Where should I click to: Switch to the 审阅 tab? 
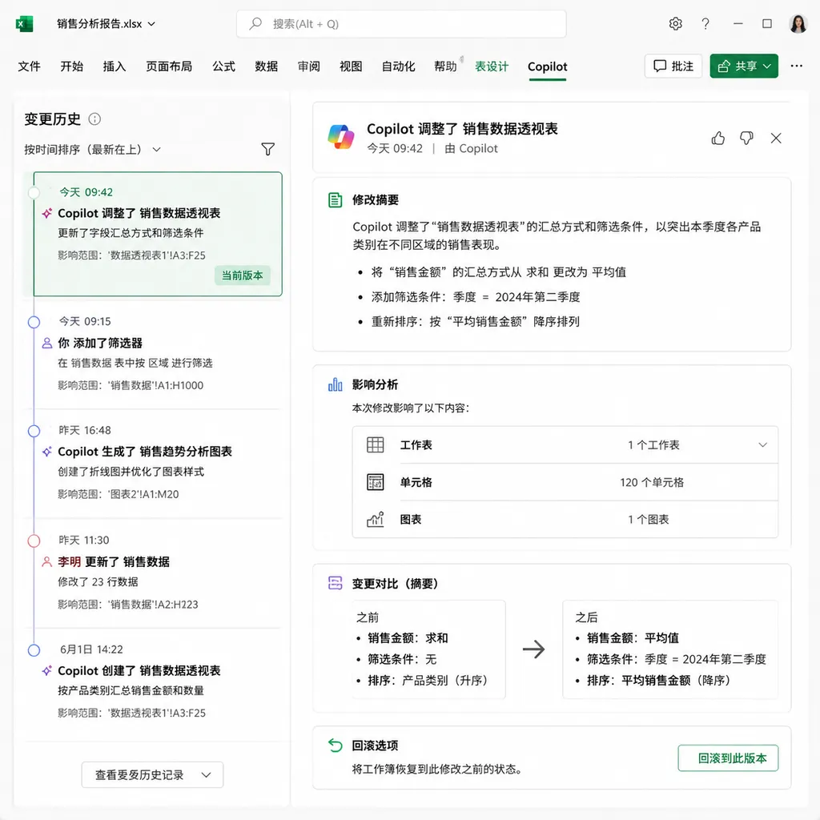308,66
